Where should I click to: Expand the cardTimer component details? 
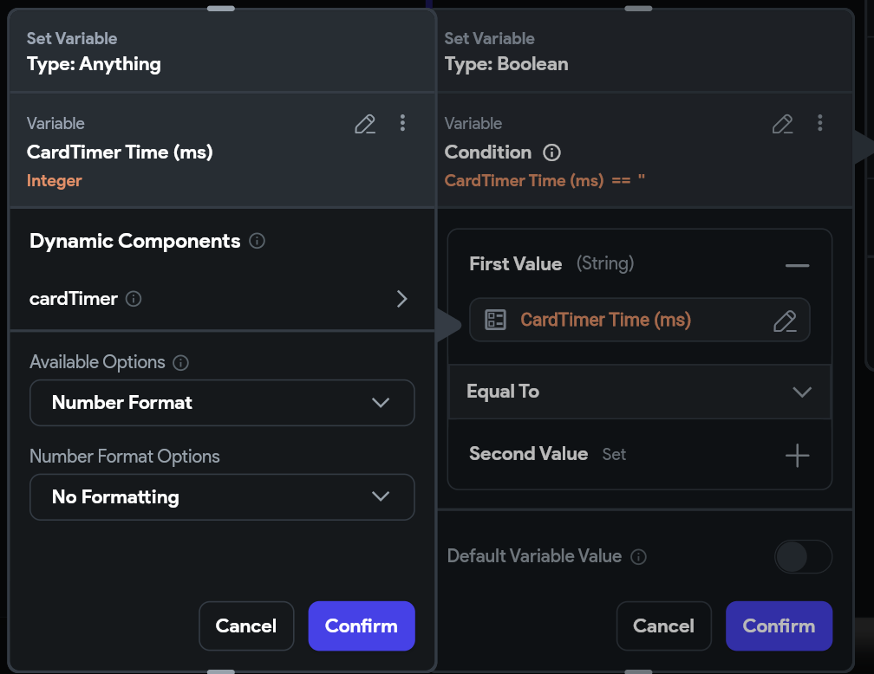pos(401,299)
